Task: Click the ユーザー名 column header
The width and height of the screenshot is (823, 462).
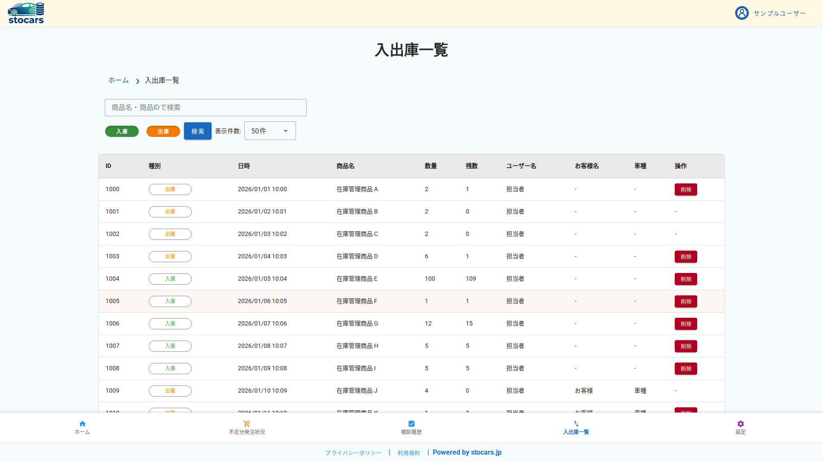Action: [521, 166]
